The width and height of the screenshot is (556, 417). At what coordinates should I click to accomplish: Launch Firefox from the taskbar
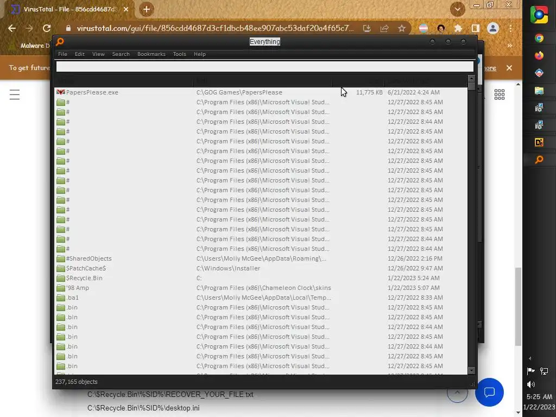539,56
